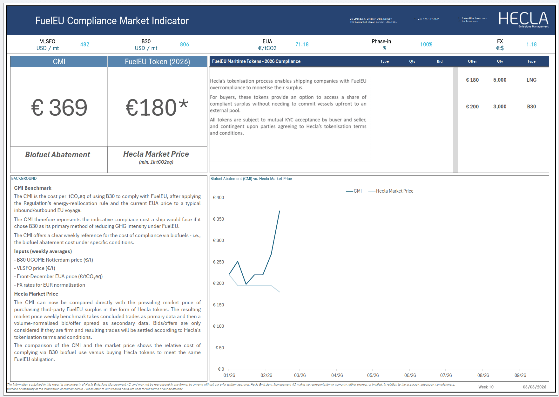
Task: Click the VLSFO price (€/t) bullet
Action: coord(35,268)
